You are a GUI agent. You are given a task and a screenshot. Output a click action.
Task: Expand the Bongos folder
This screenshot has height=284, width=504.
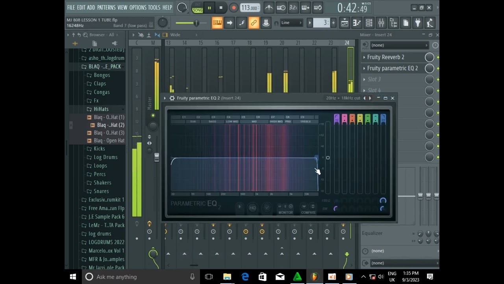102,75
